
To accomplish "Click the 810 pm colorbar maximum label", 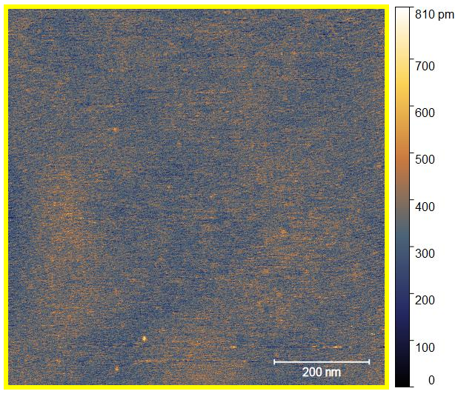I will (x=434, y=15).
